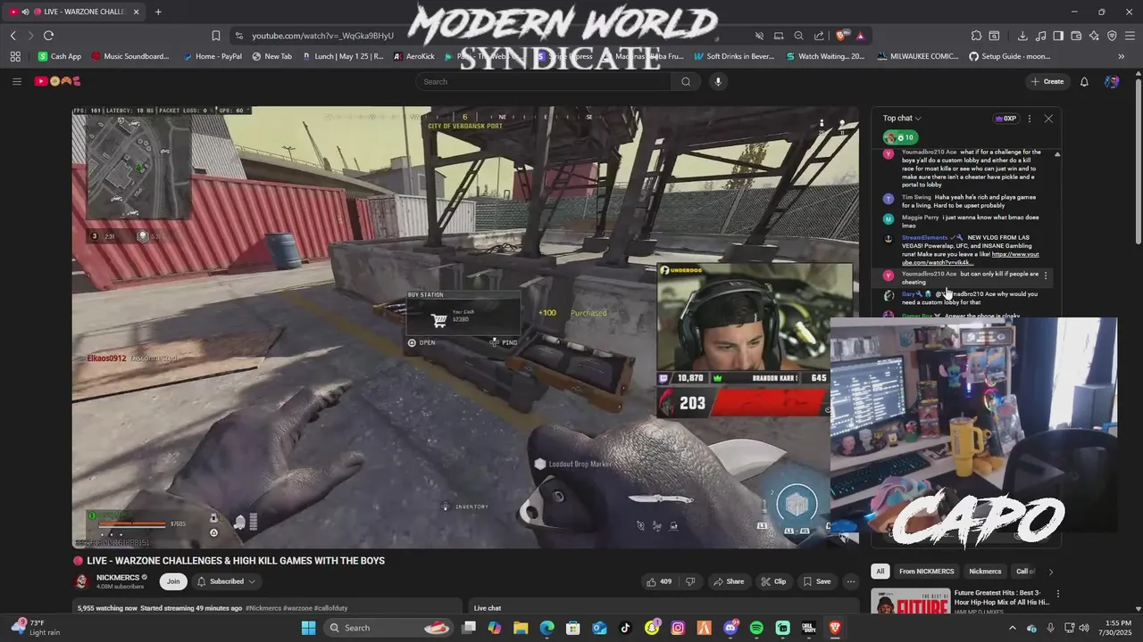Open the Home - PayPal bookmark

213,56
